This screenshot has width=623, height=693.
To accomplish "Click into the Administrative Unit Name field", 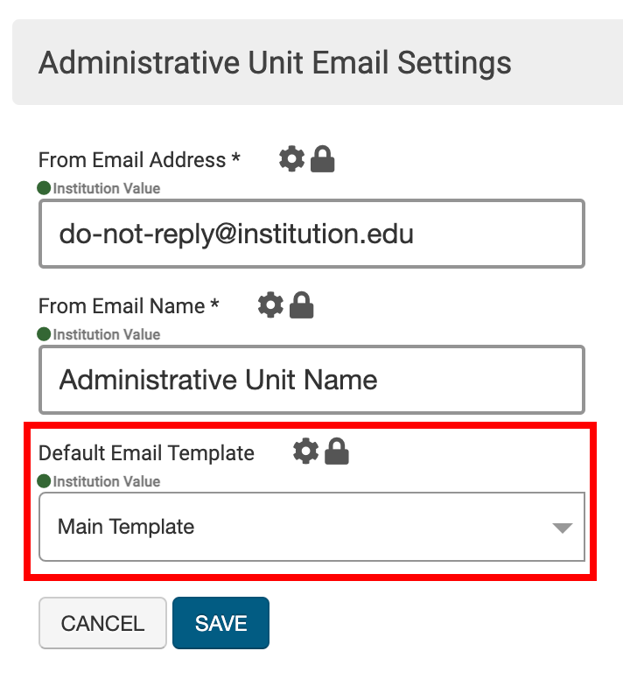I will (x=311, y=380).
